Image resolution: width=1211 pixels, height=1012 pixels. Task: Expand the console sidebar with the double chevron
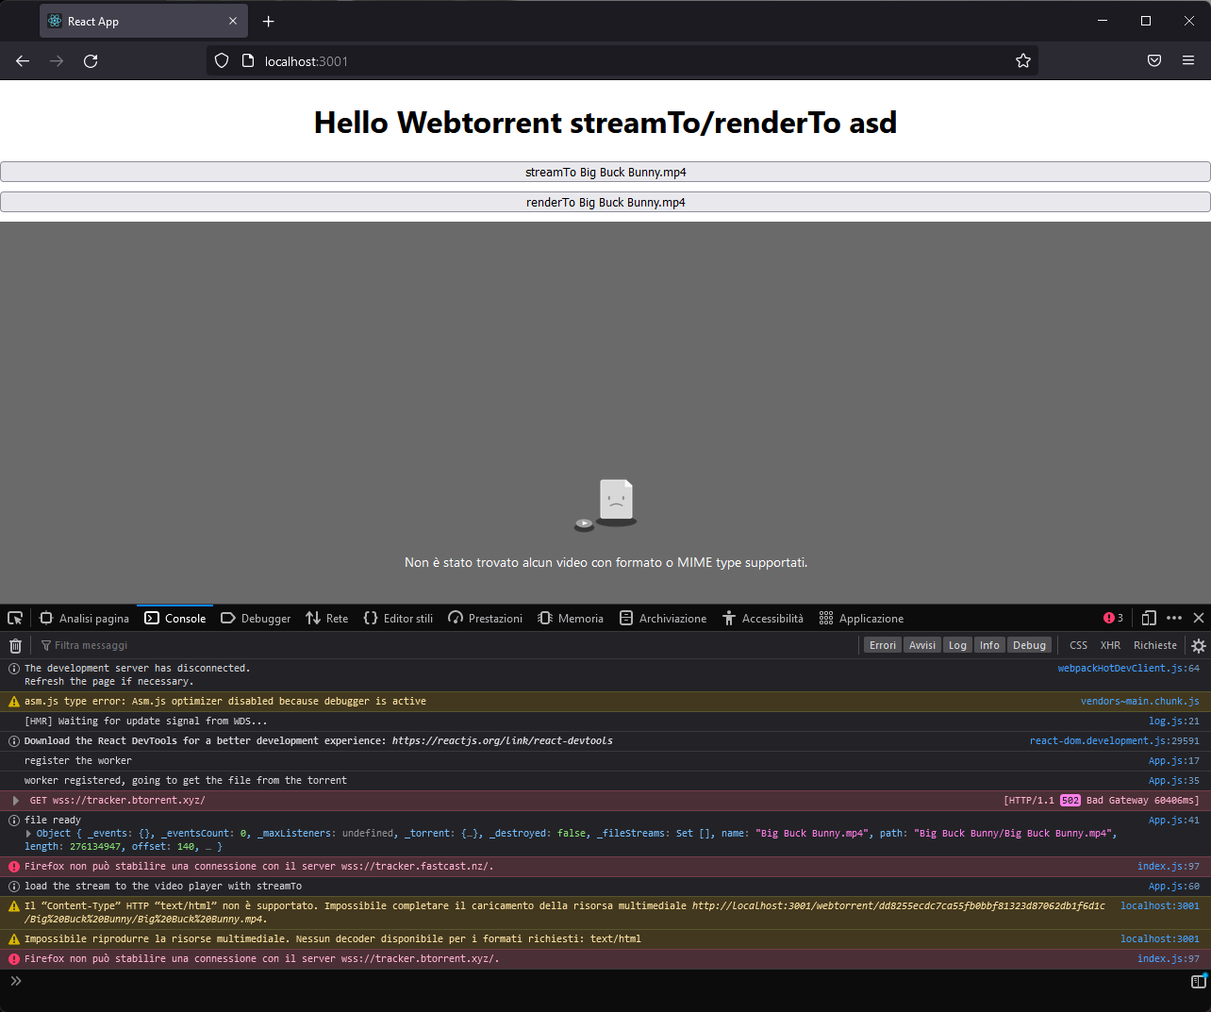point(15,981)
